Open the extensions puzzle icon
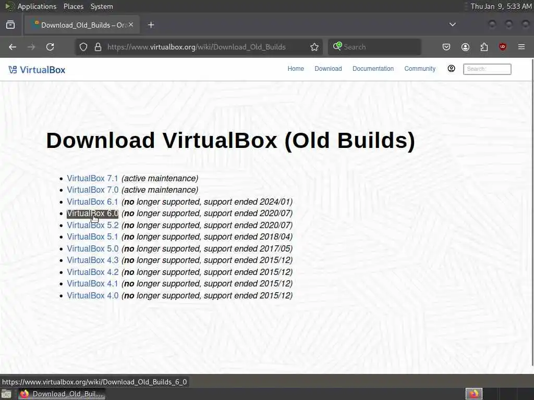Screen dimensions: 534x400 484,47
